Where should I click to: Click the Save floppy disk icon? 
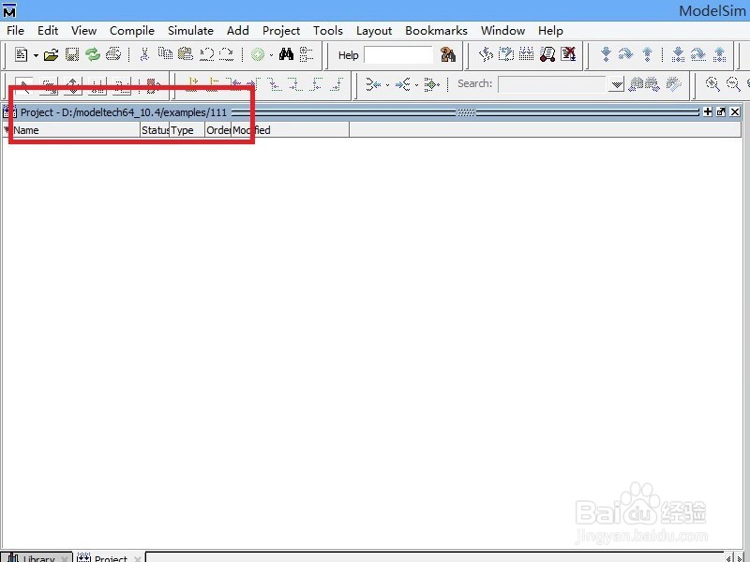72,54
